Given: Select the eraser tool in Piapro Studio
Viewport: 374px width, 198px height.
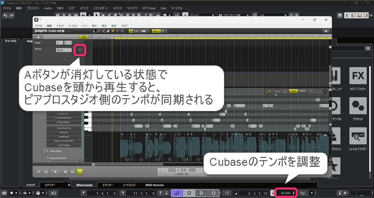Looking at the screenshot, I should click(108, 31).
